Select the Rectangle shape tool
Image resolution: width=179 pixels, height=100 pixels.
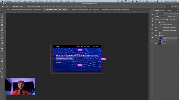click(x=2, y=59)
